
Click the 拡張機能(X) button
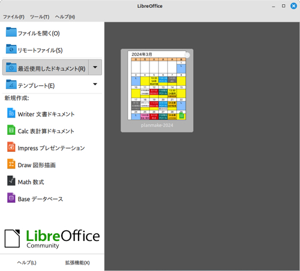click(77, 263)
